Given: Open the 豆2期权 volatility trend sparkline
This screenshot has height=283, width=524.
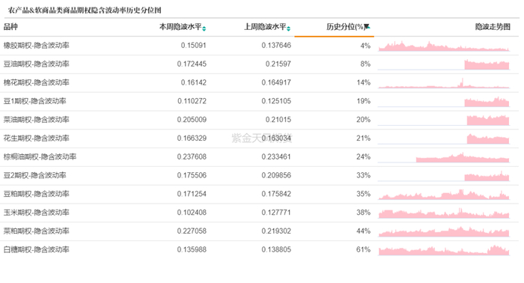Looking at the screenshot, I should 444,176.
